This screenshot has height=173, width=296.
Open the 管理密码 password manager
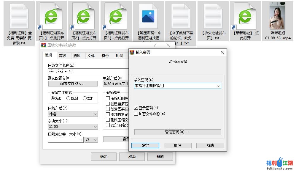click(177, 132)
